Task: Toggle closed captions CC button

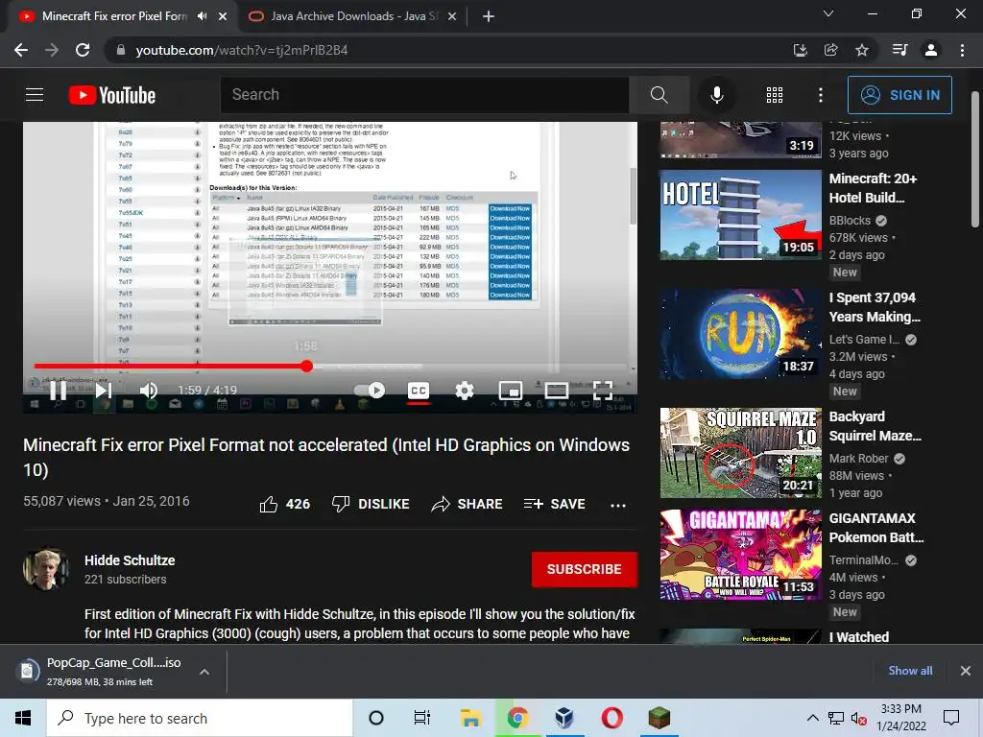Action: point(419,391)
